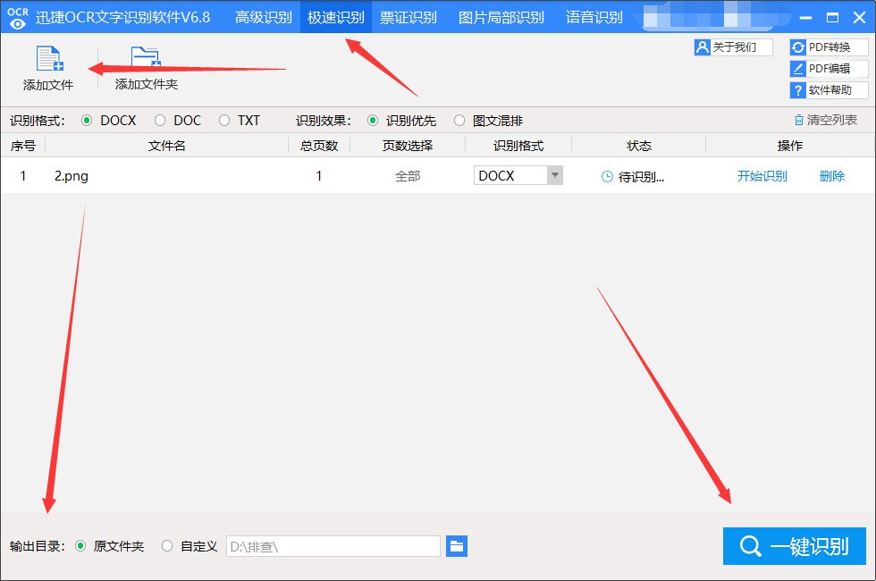Click the 页数选择 column header
Viewport: 876px width, 581px height.
tap(408, 146)
